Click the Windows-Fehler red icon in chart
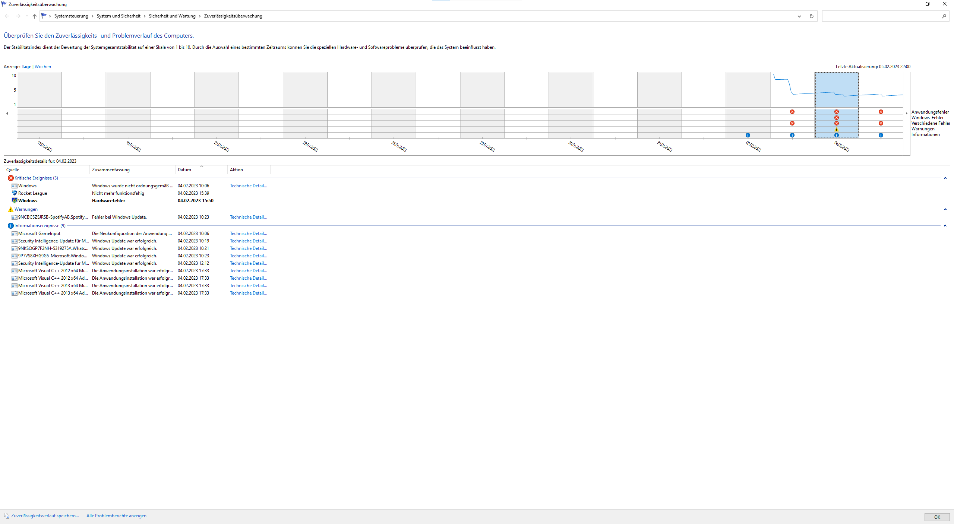Image resolution: width=954 pixels, height=524 pixels. coord(837,118)
